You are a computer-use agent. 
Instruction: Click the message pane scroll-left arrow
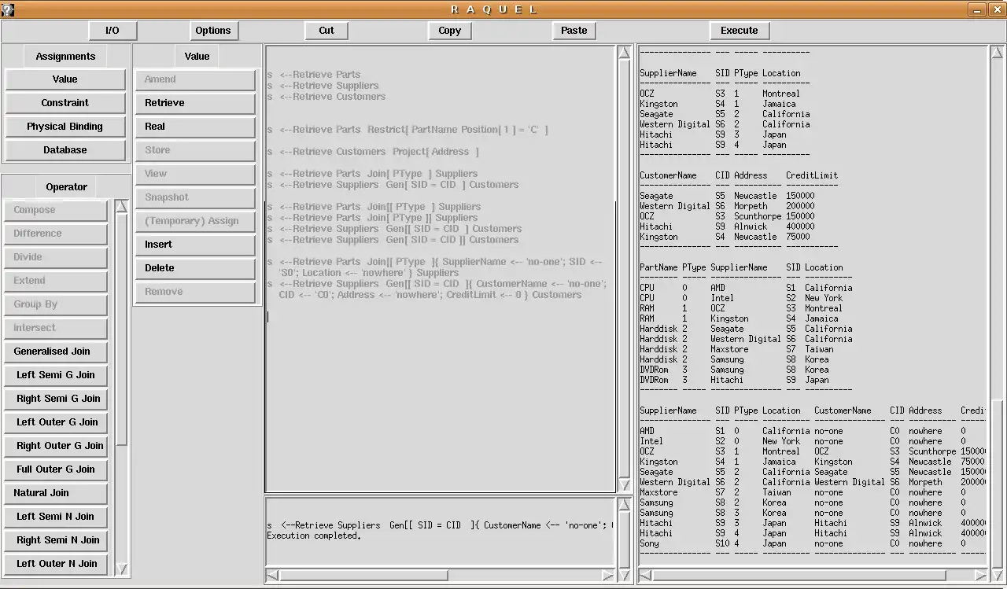pos(272,576)
